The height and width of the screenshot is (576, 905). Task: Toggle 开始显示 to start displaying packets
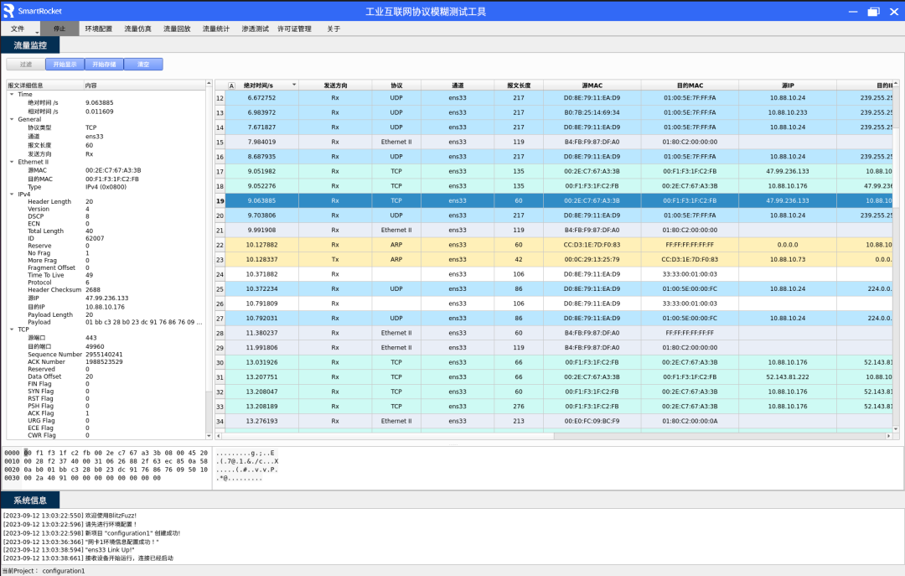tap(65, 65)
